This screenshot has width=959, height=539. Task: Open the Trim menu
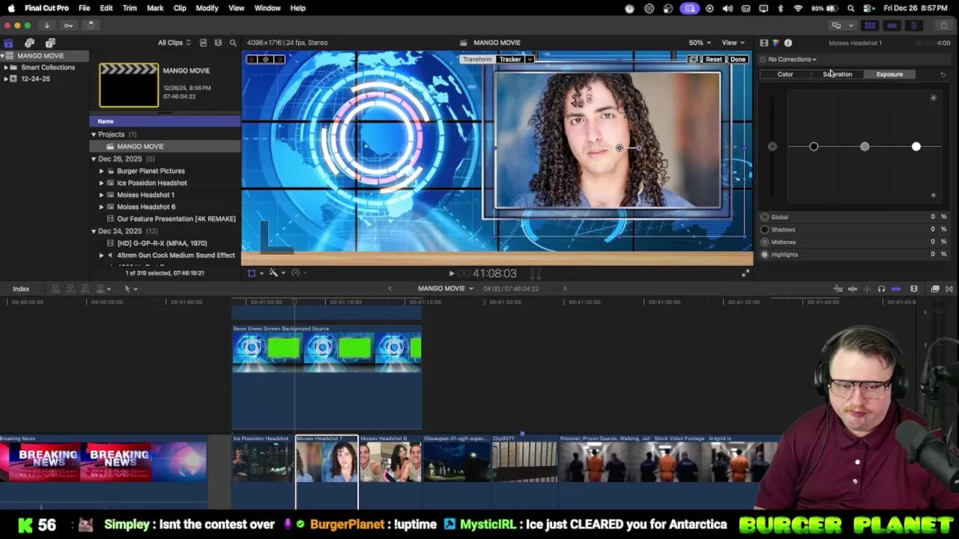[130, 8]
